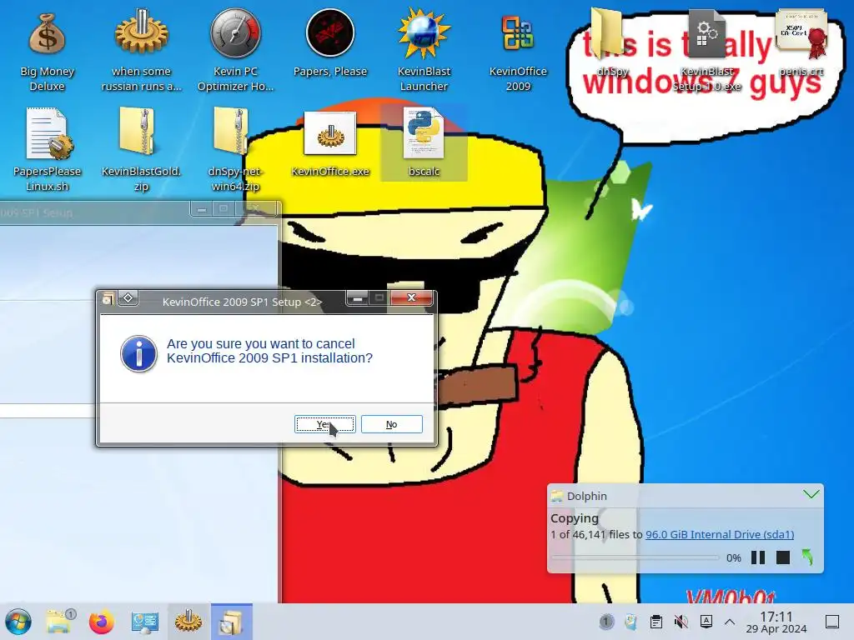Open the colorful map tray icon
Screen dimensions: 854x640
tap(630, 622)
